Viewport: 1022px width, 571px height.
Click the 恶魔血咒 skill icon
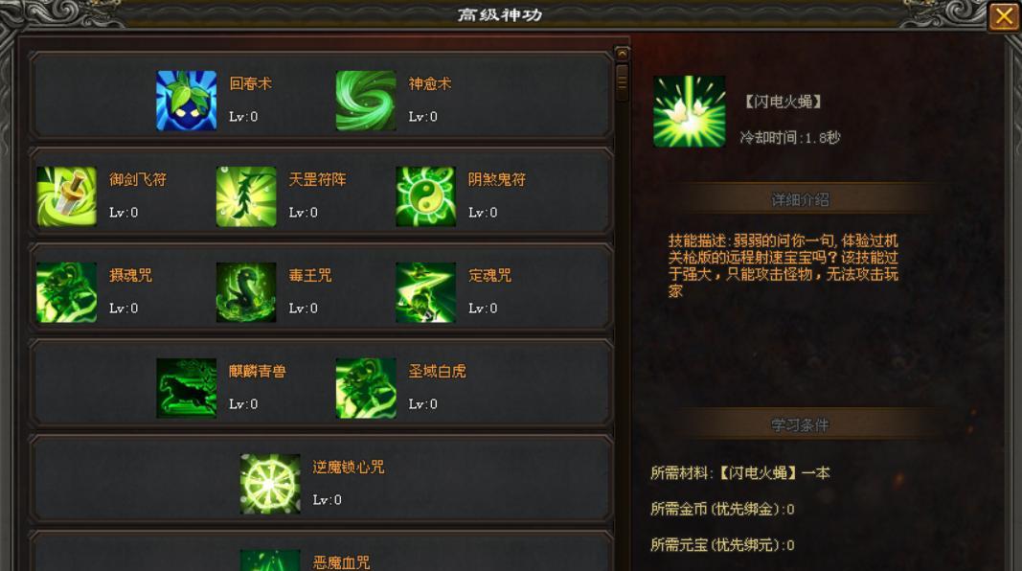point(270,560)
